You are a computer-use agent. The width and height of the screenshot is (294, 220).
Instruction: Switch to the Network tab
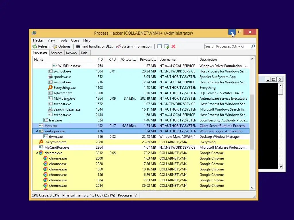coord(71,53)
